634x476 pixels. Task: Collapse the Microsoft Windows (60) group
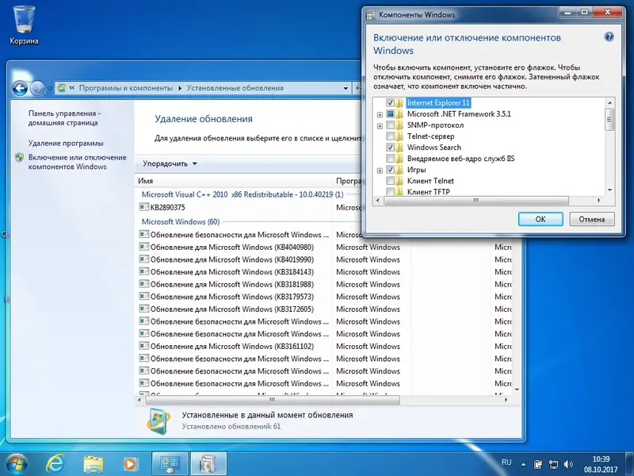181,222
